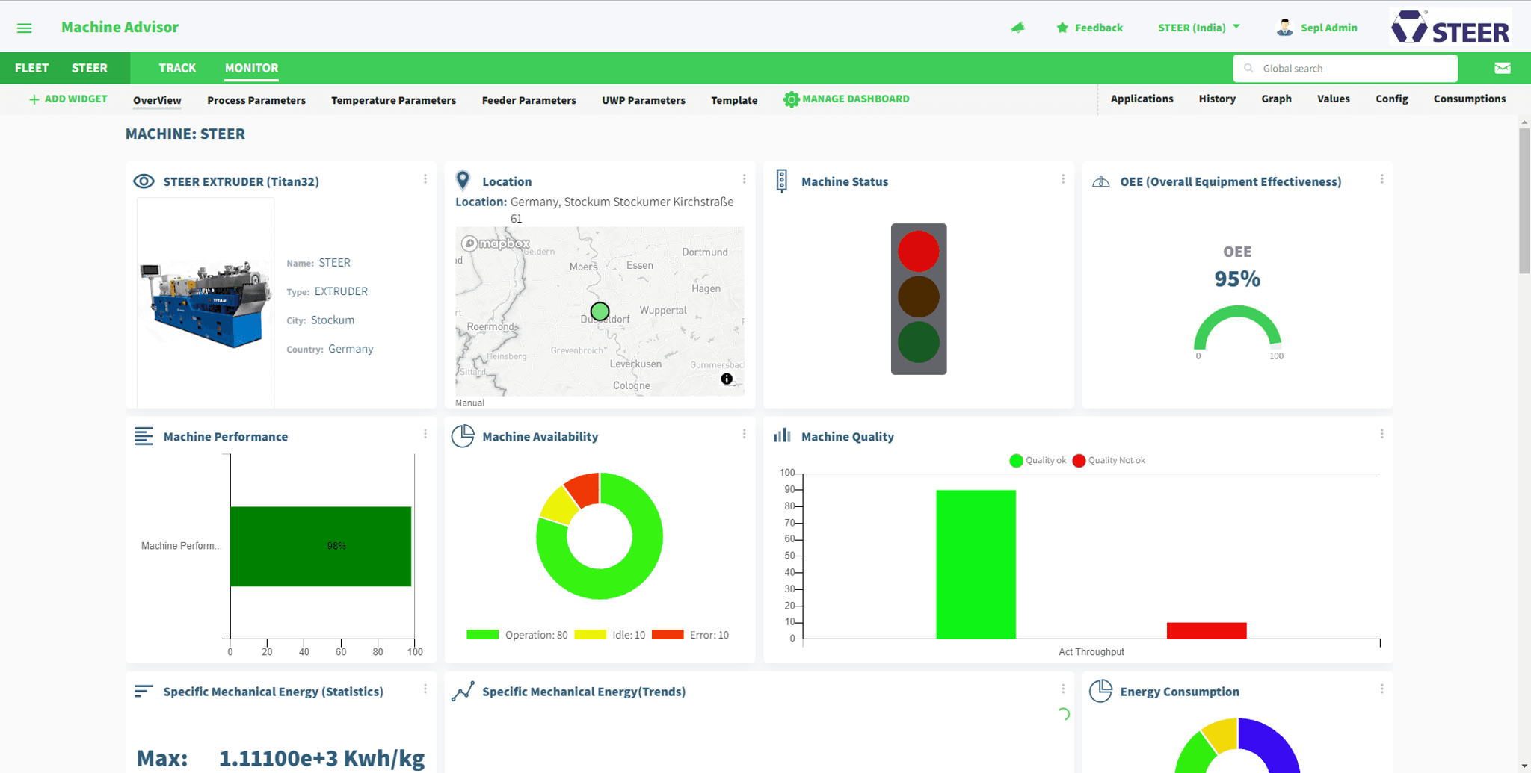This screenshot has height=773, width=1531.
Task: Click the Add Widget button
Action: [68, 99]
